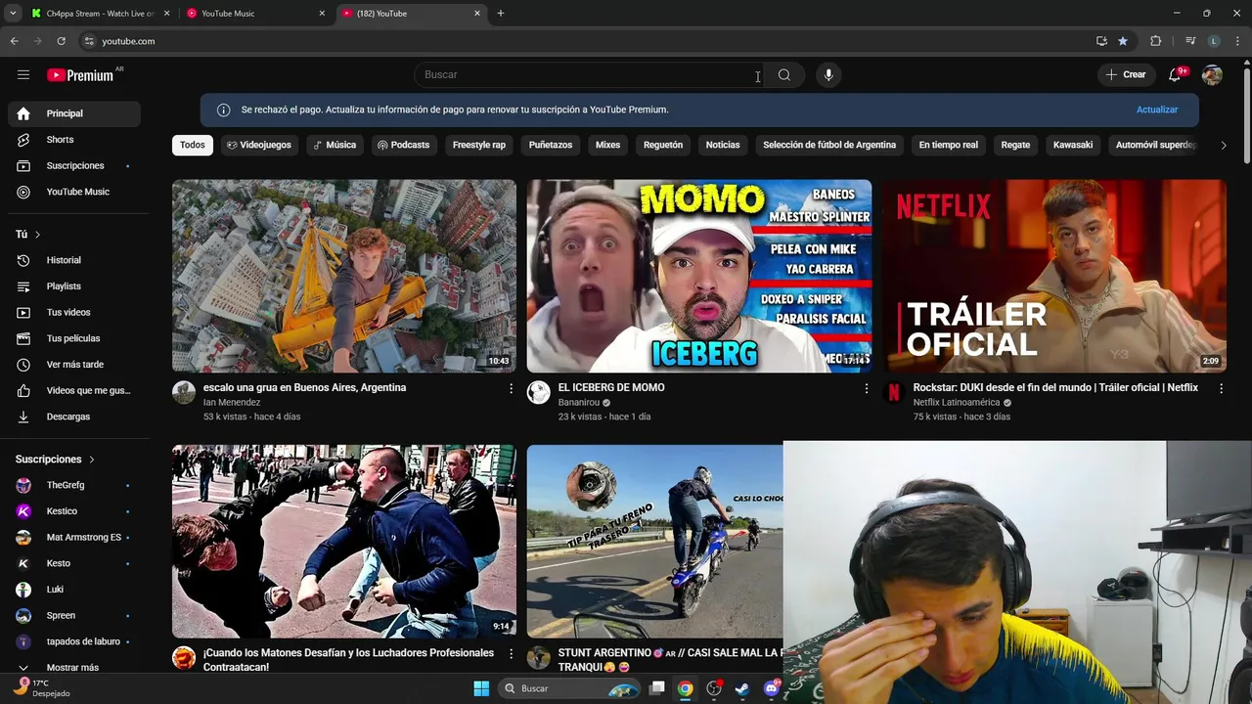Open Windows Start button

tap(481, 688)
